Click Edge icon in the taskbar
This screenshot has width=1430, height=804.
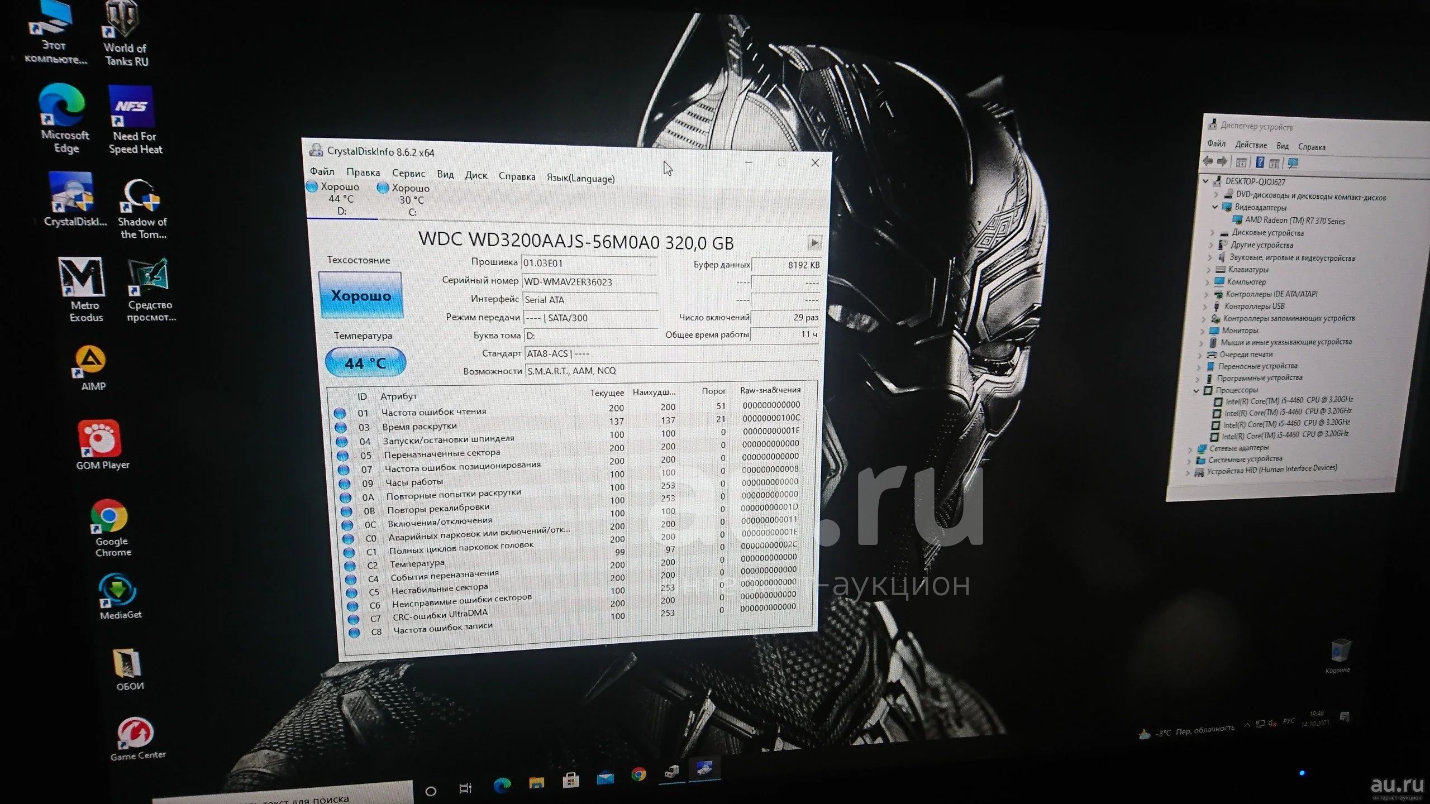tap(502, 785)
